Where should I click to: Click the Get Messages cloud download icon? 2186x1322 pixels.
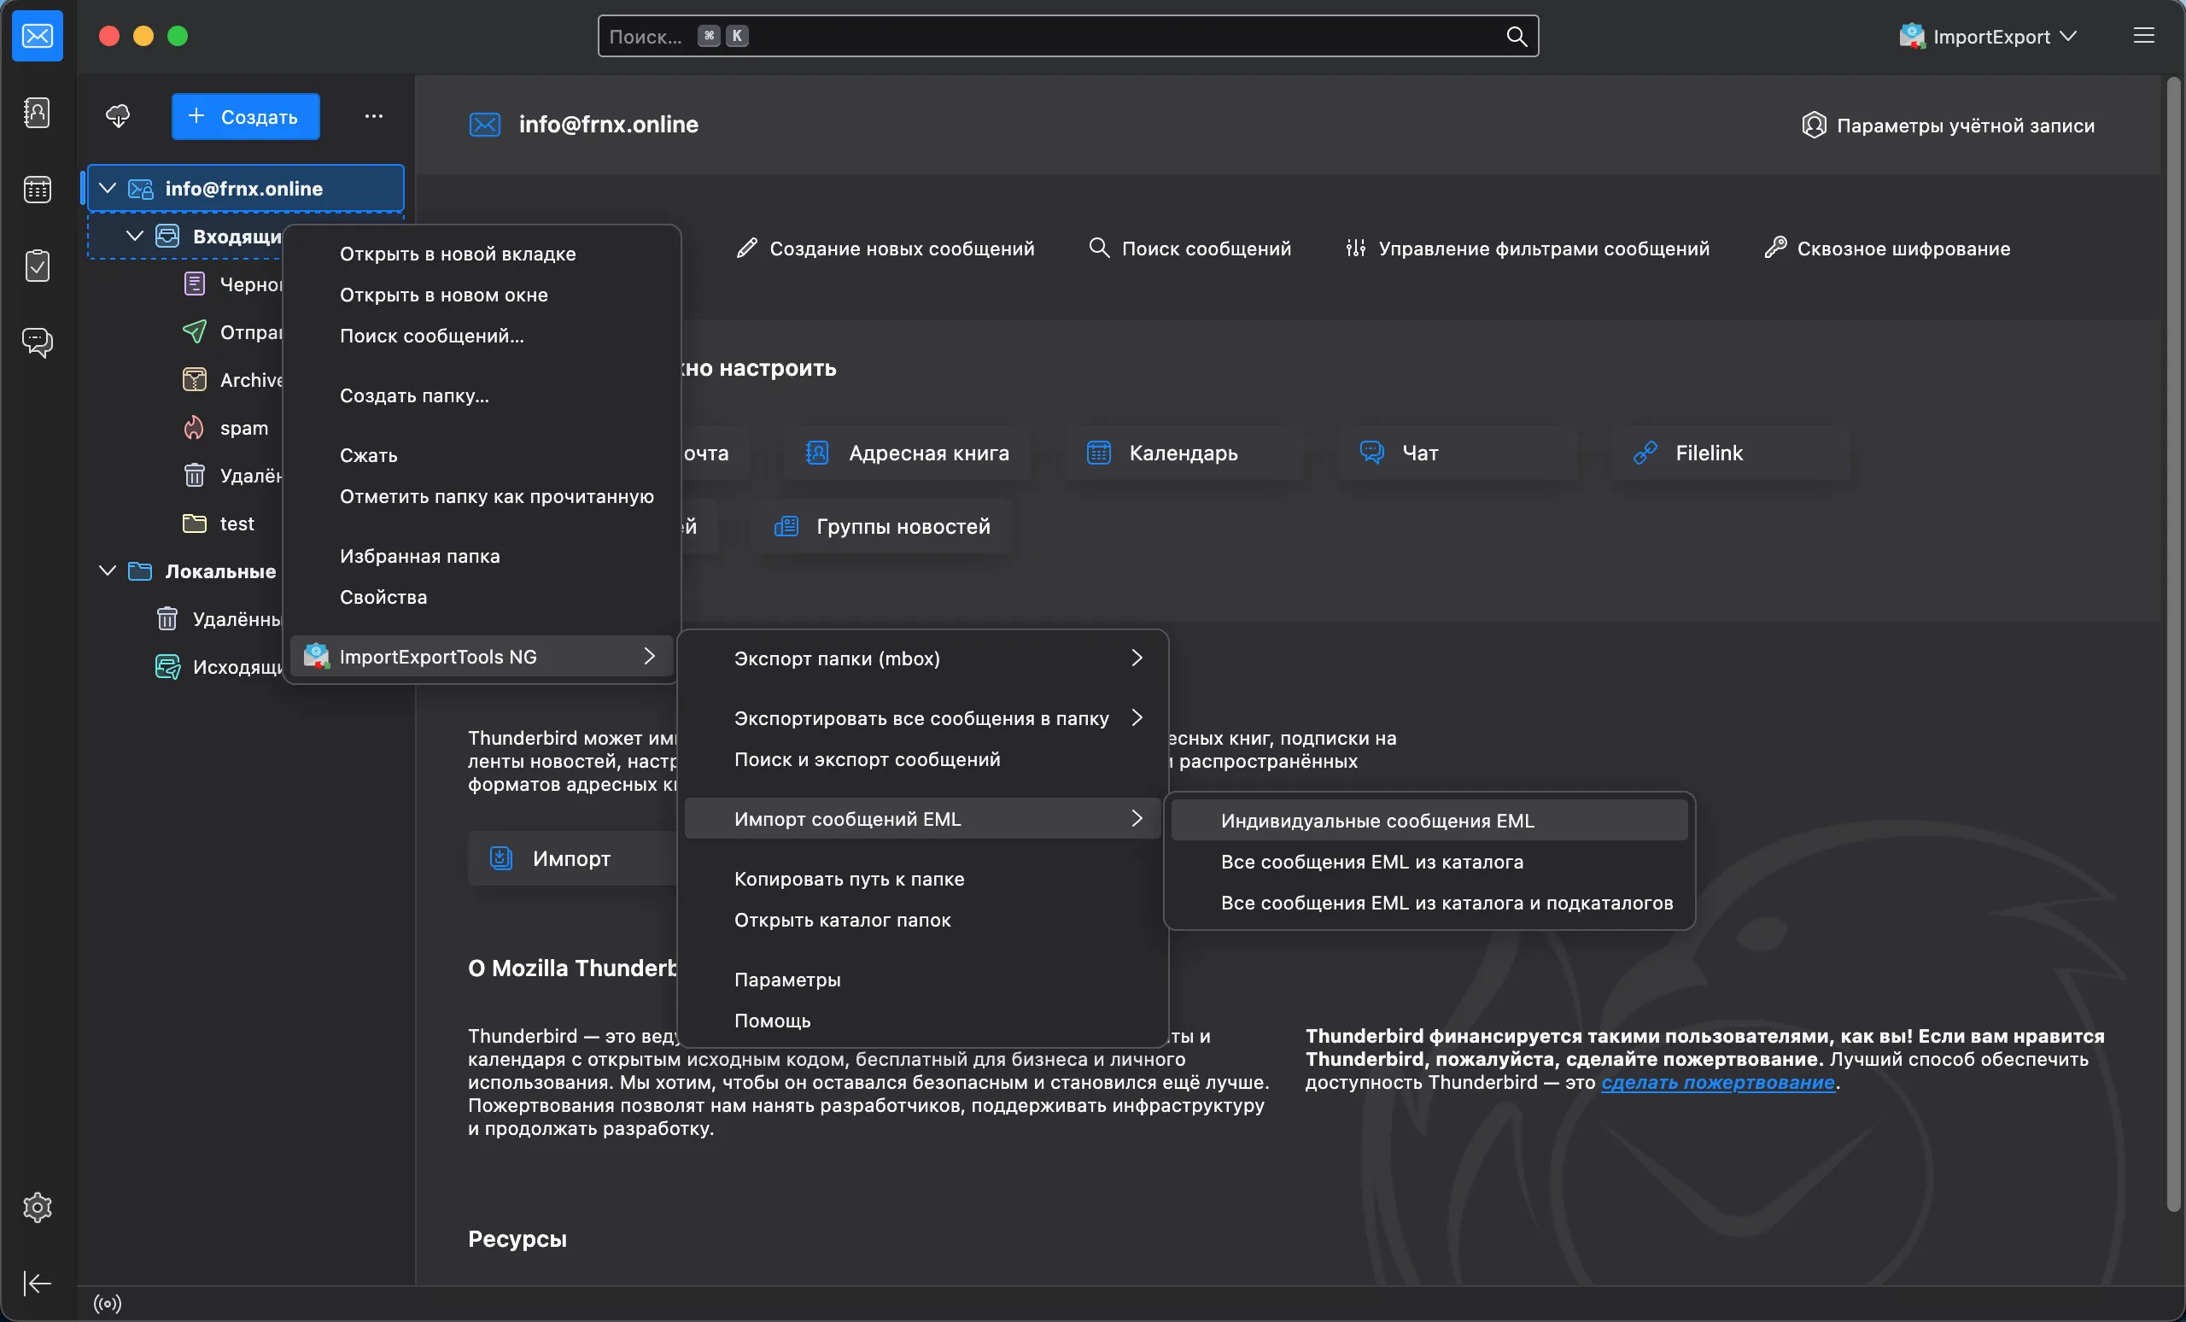coord(118,116)
